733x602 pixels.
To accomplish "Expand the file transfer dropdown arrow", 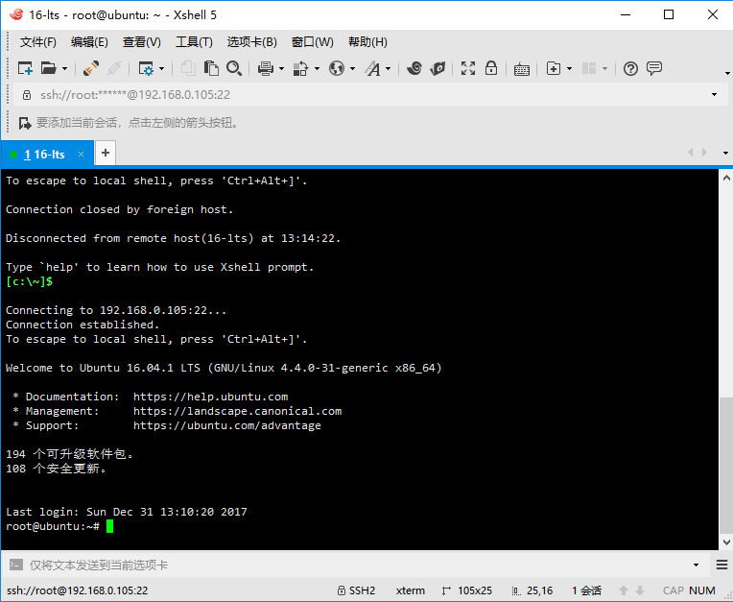I will 317,69.
